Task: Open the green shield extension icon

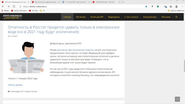Action: tap(158, 6)
